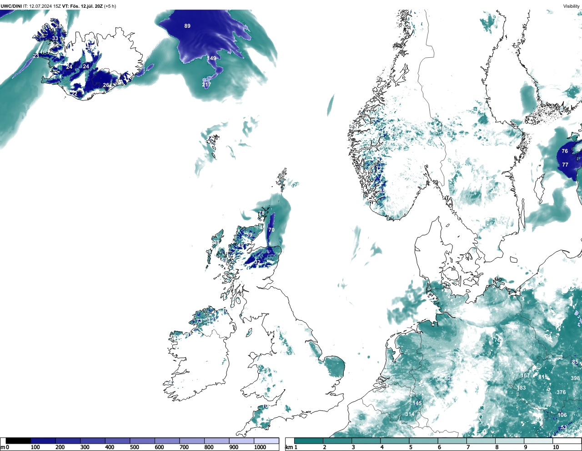Pick the 6–7 km legend swatch

click(452, 441)
